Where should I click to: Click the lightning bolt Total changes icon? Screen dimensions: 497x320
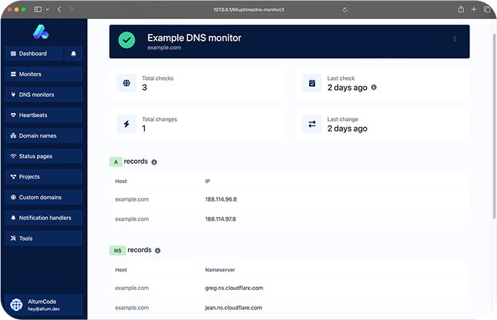(x=127, y=124)
